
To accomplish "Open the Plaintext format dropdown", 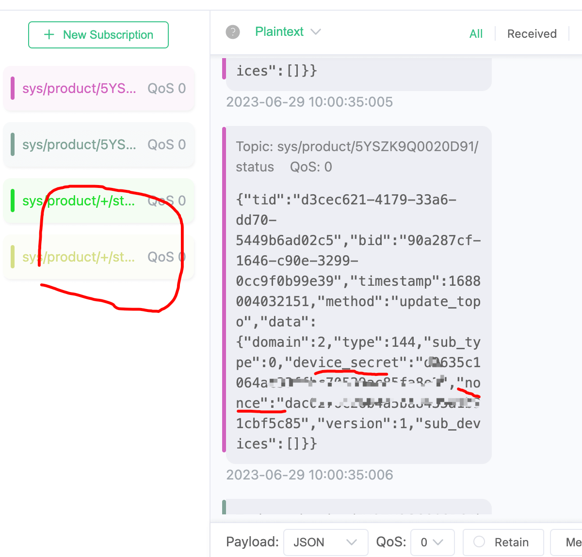I will [288, 32].
